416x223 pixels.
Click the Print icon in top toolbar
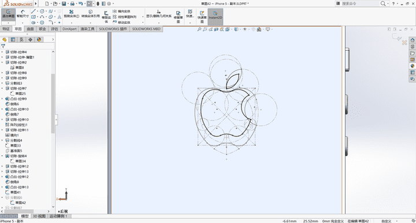72,3
